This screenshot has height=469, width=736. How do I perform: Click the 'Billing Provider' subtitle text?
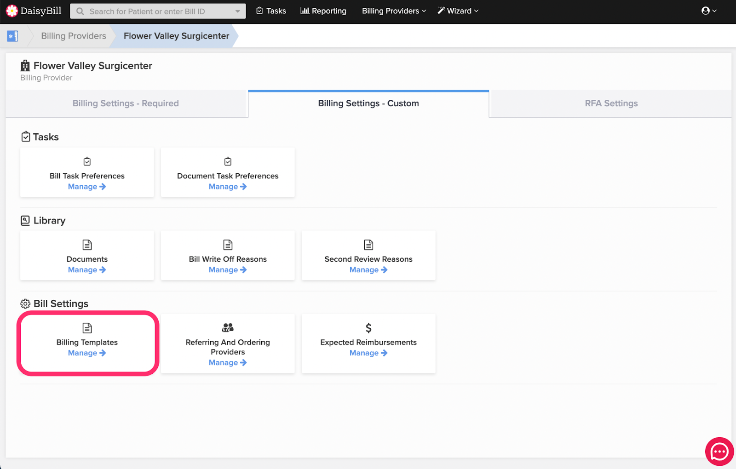pyautogui.click(x=46, y=78)
